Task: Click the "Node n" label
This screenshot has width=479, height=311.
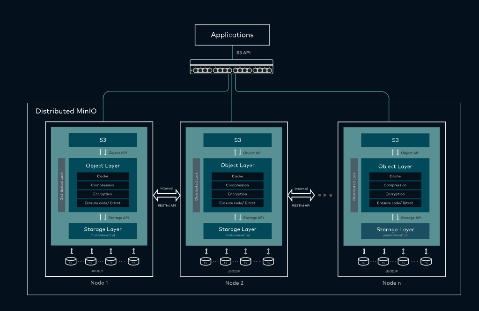Action: coord(391,283)
